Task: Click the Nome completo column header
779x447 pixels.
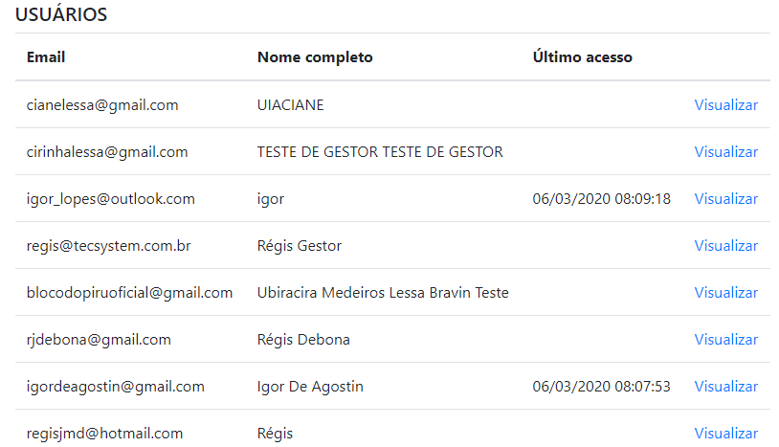Action: (x=315, y=57)
